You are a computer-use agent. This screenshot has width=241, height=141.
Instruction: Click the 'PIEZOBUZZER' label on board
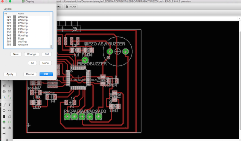point(92,64)
